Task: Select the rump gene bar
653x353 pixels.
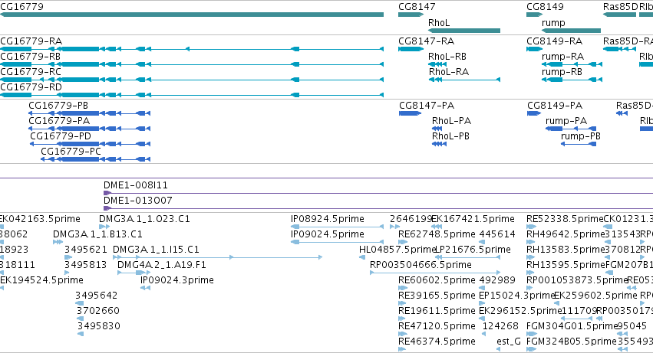Action: [571, 31]
